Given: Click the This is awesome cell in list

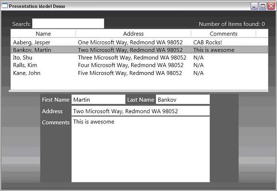Looking at the screenshot, I should click(214, 50).
